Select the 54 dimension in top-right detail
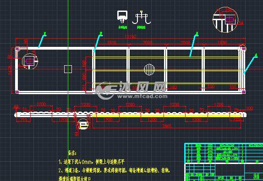 click(241, 23)
